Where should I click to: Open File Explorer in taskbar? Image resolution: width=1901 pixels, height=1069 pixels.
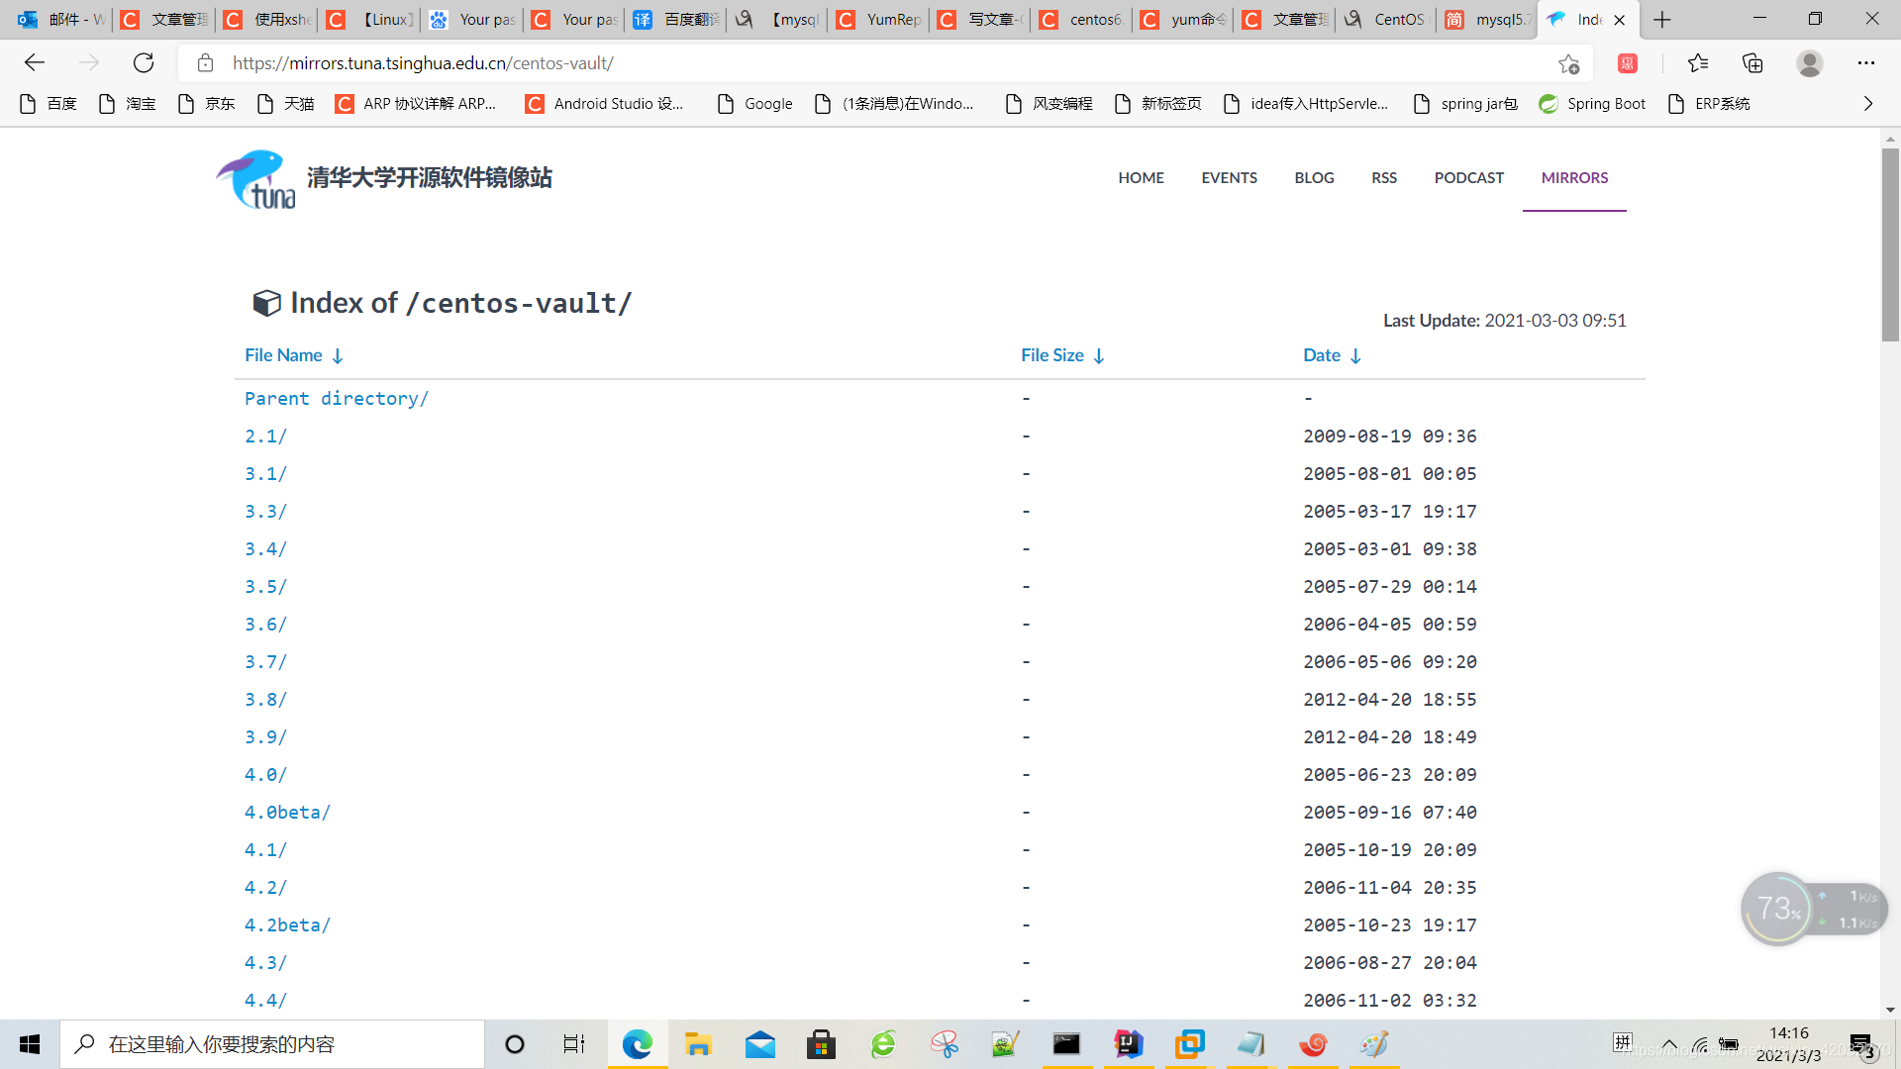[698, 1044]
